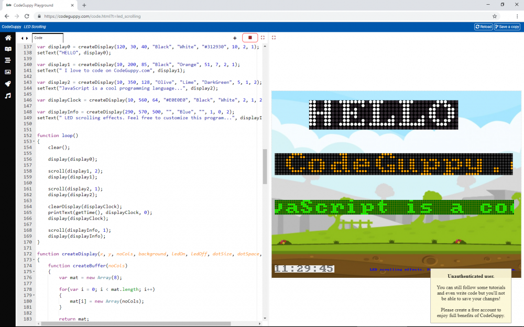Click the 'I love to code' setText line

pyautogui.click(x=111, y=71)
